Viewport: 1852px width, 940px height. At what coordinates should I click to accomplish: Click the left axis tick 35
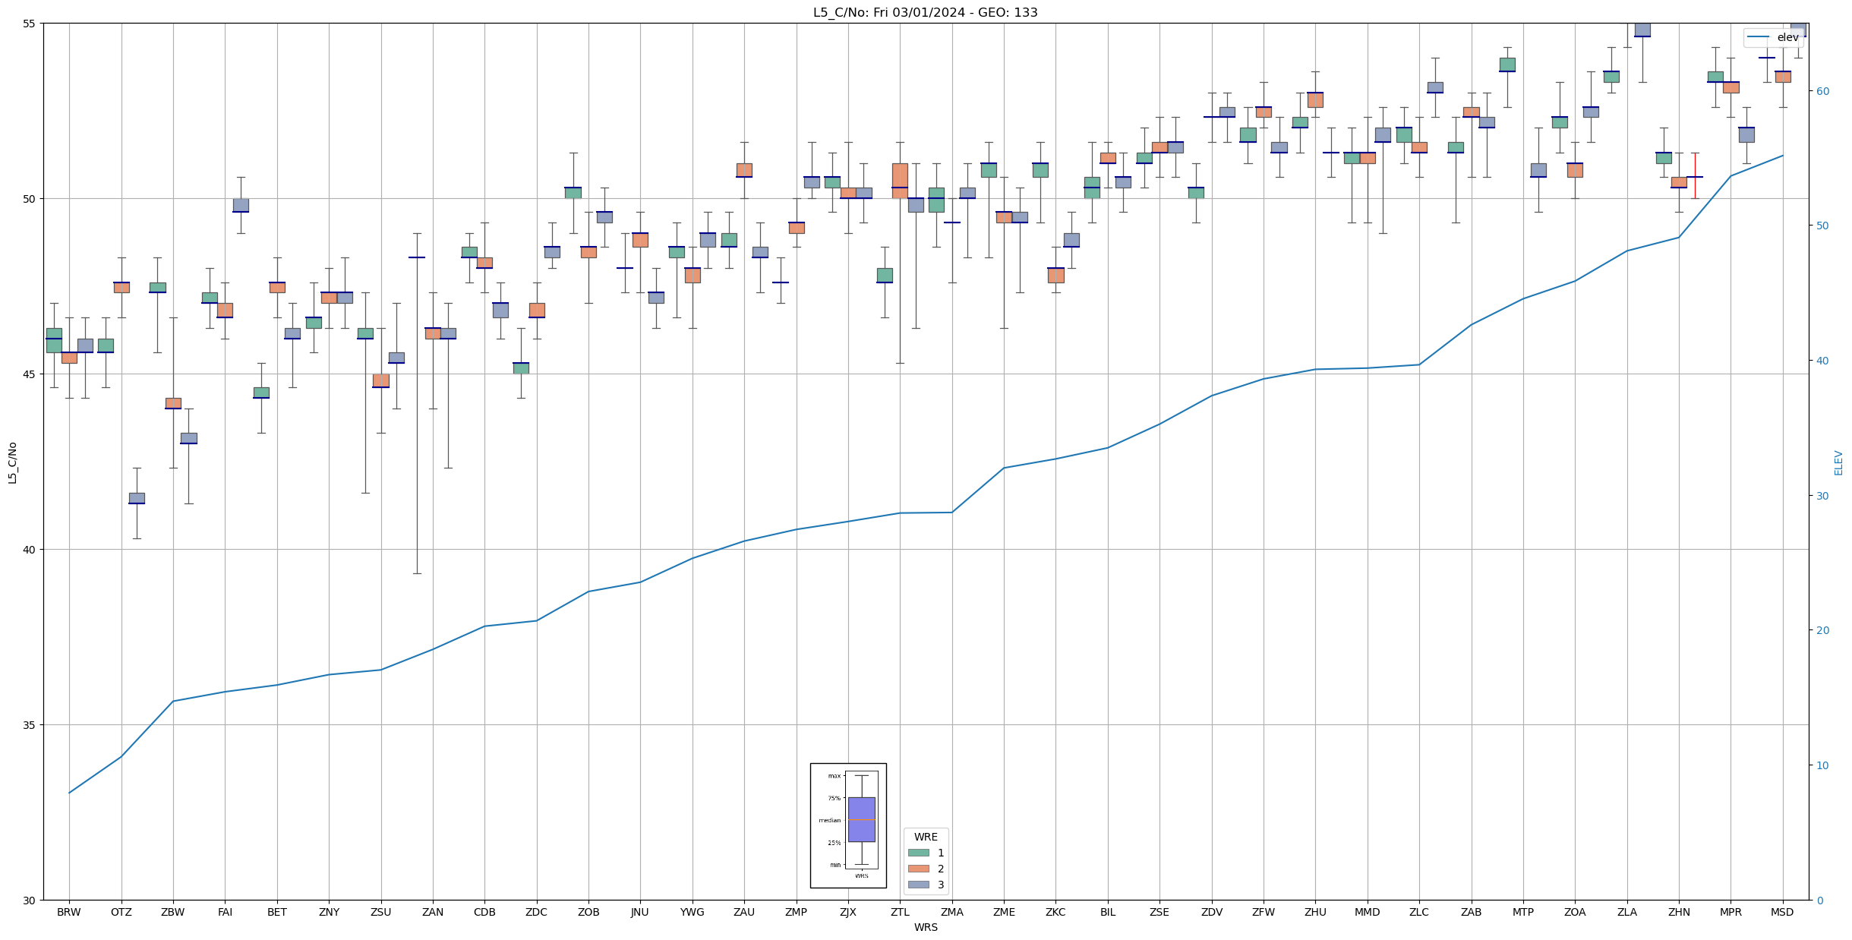pos(30,725)
